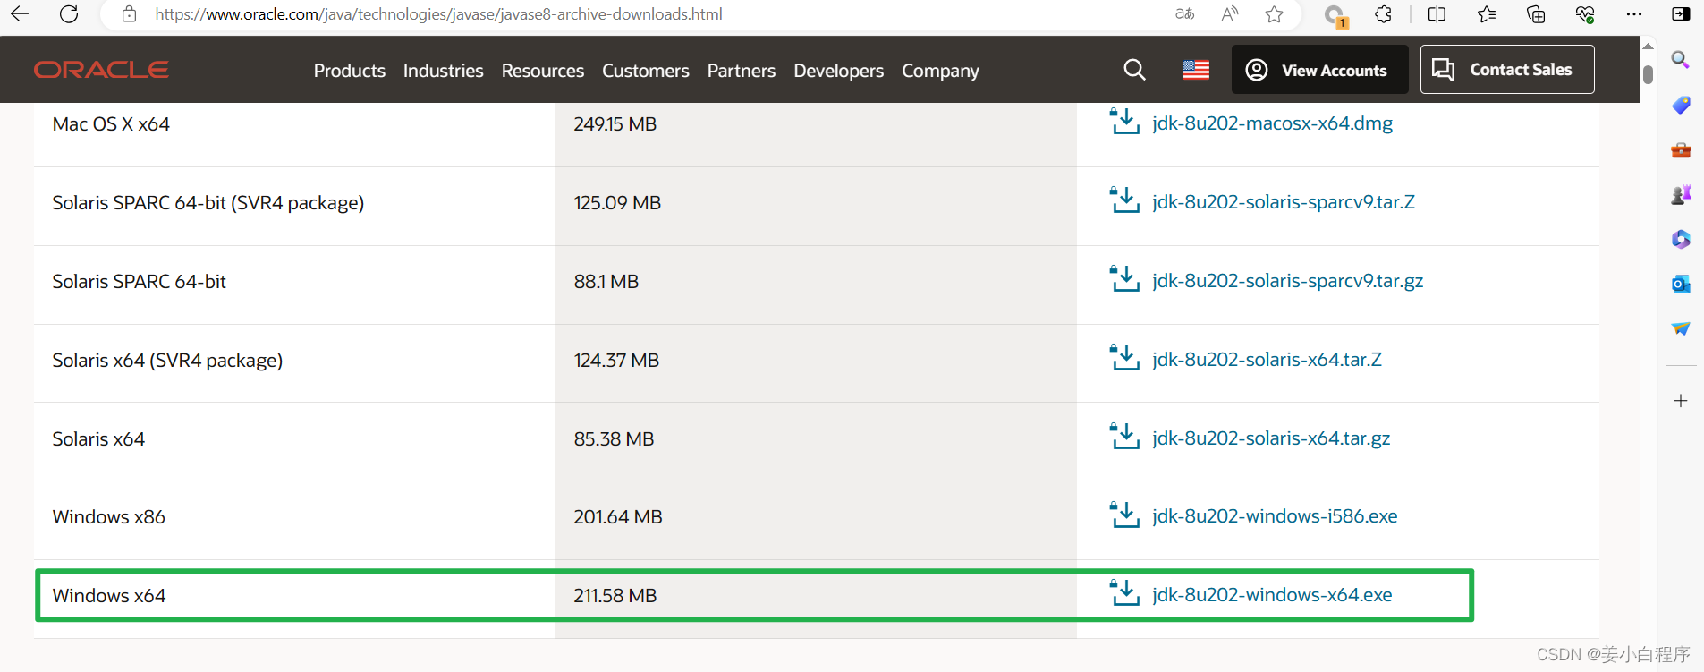Screen dimensions: 1704x672
Task: Open the sidebar Outlook icon
Action: coord(1681,284)
